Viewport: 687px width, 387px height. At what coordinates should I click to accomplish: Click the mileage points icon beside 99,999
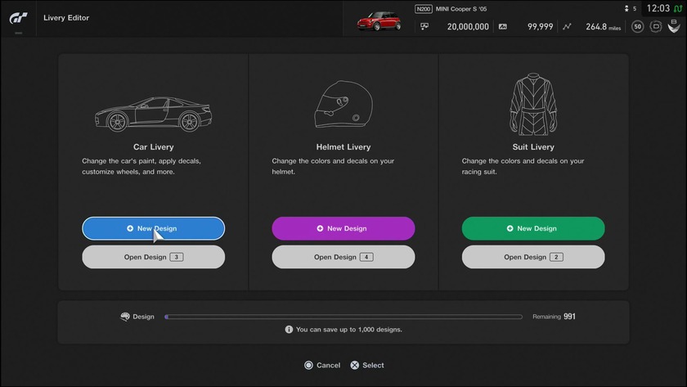tap(502, 26)
